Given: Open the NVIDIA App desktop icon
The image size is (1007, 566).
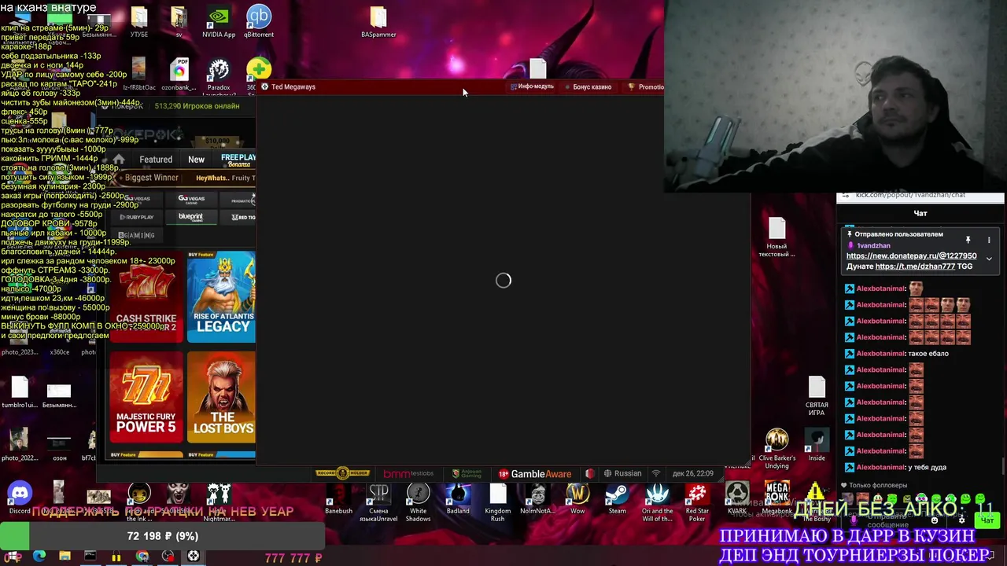Looking at the screenshot, I should point(219,21).
